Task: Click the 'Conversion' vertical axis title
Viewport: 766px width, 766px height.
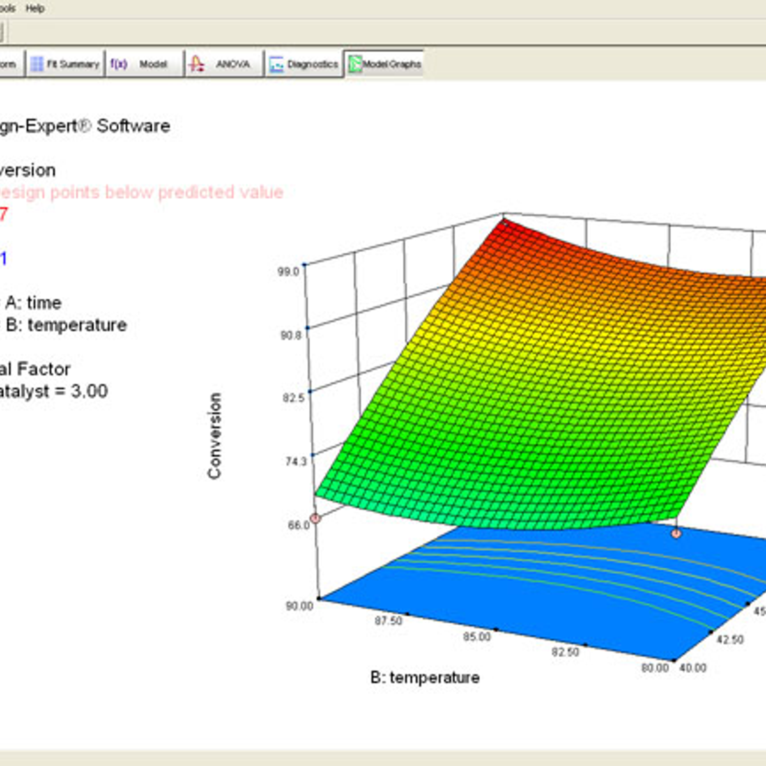Action: pyautogui.click(x=214, y=436)
